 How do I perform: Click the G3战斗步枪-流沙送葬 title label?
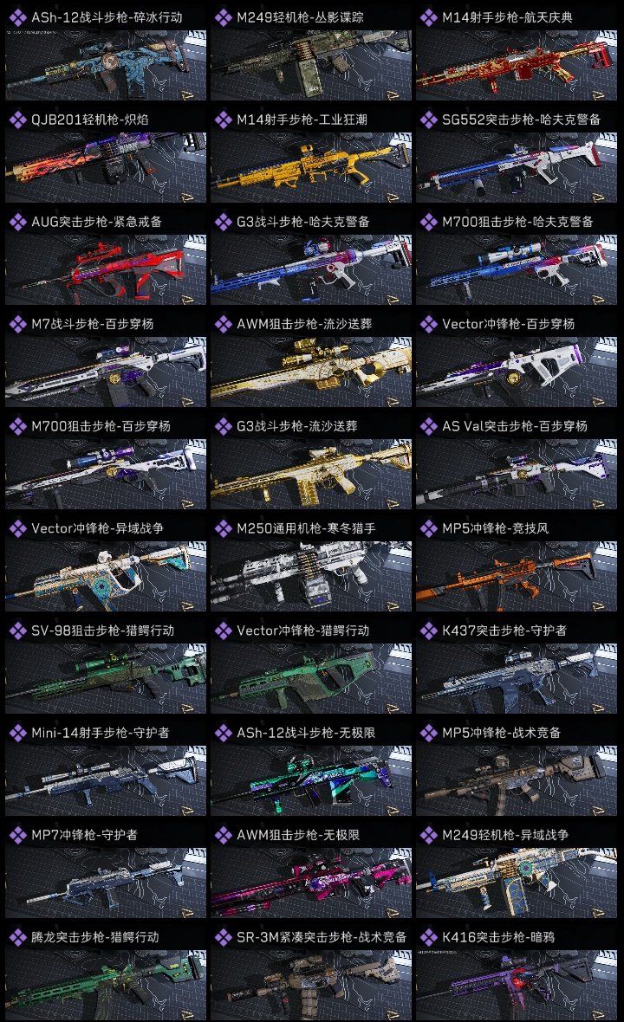[296, 426]
